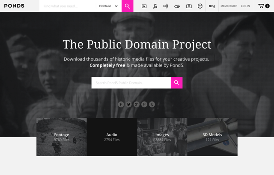Open the Audio 2754 Files tile

coord(112,137)
